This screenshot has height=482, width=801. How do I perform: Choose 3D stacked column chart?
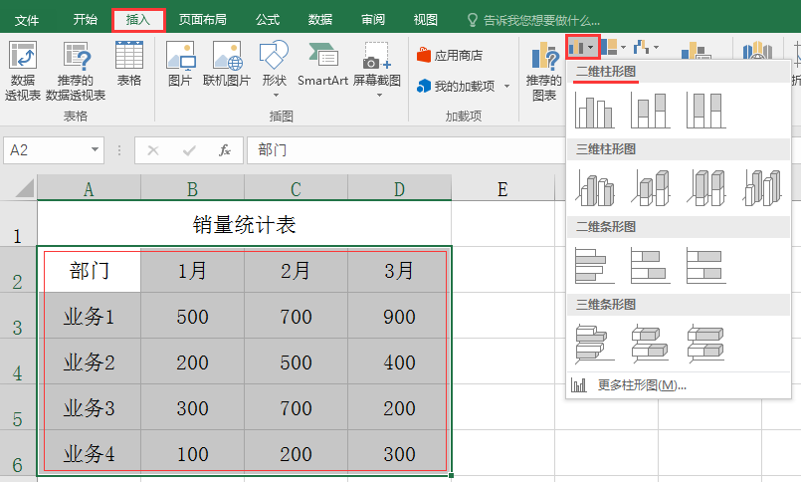650,187
